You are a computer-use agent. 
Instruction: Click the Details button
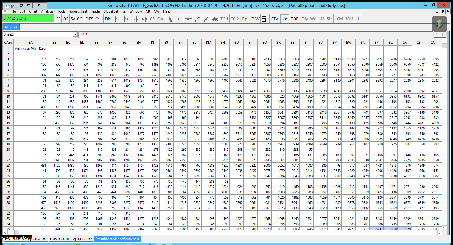(440, 35)
